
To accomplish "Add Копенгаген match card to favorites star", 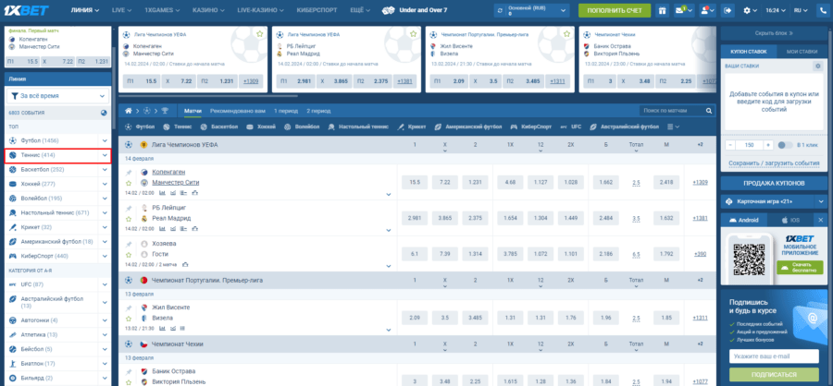I will [259, 33].
